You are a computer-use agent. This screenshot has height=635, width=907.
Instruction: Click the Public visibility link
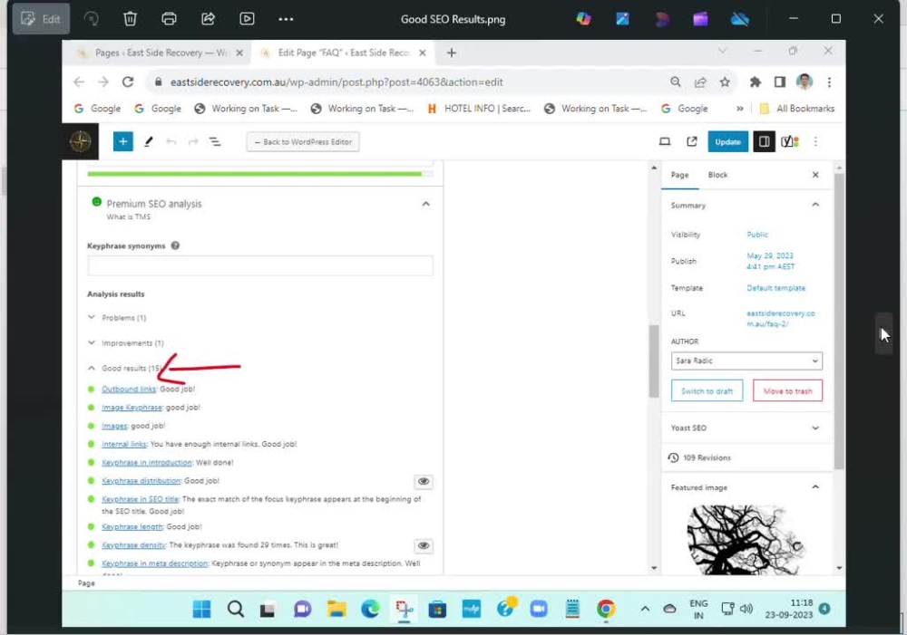coord(757,235)
